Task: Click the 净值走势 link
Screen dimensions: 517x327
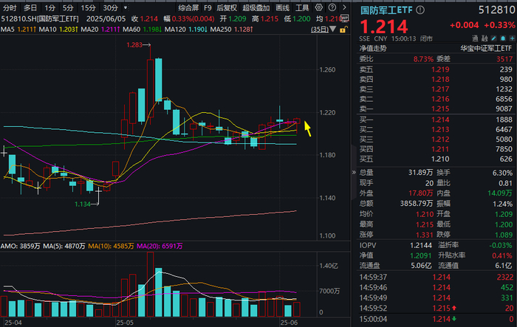Action: click(x=373, y=49)
